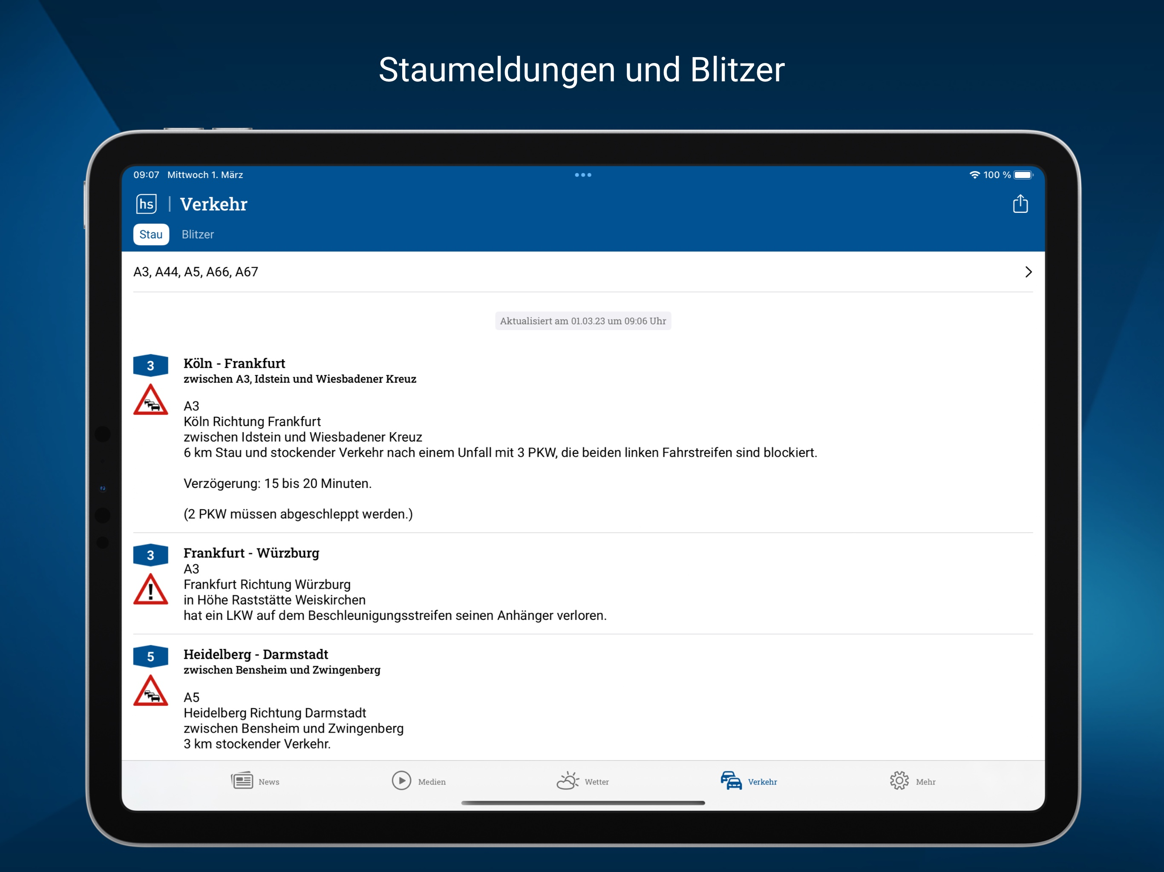The image size is (1164, 872).
Task: Tap '(2 PKW müssen abgeschleppt werden.)' text
Action: point(298,514)
